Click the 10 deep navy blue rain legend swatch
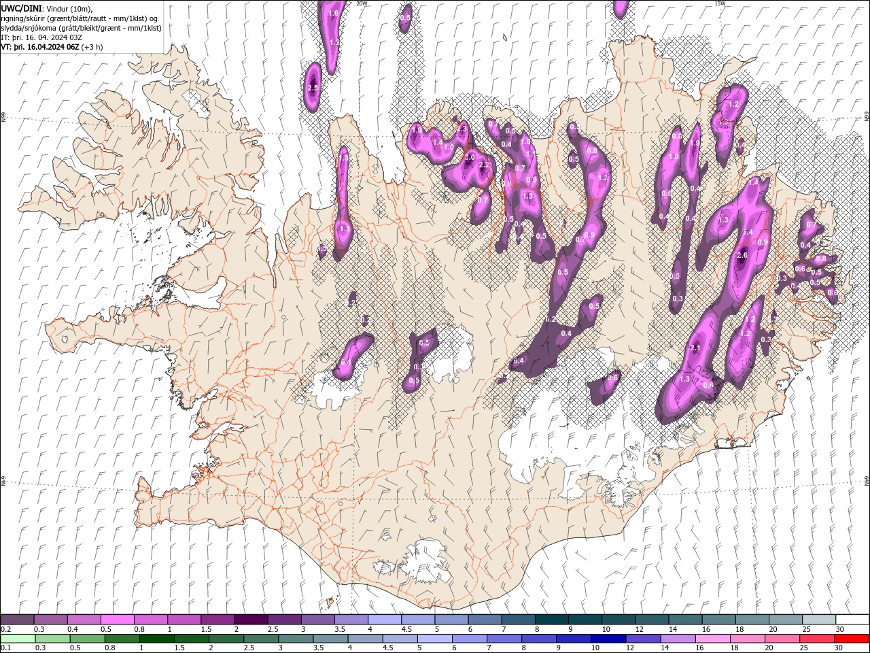The width and height of the screenshot is (870, 653). [608, 639]
